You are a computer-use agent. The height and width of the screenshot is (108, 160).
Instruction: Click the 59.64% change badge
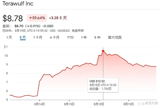37,18
